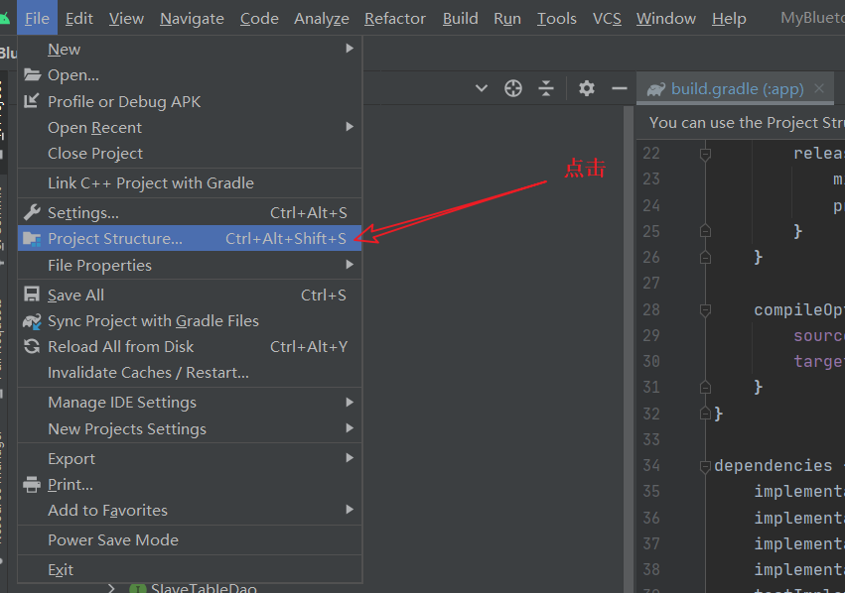Expand the Export submenu
This screenshot has height=593, width=845.
[x=190, y=458]
